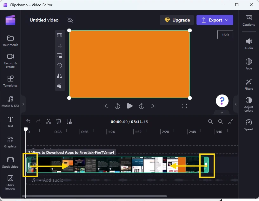Click the Upgrade button
The width and height of the screenshot is (259, 201).
point(177,20)
